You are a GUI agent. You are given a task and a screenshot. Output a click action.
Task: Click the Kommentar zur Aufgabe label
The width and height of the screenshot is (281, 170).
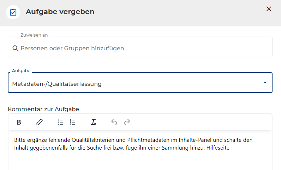[43, 109]
